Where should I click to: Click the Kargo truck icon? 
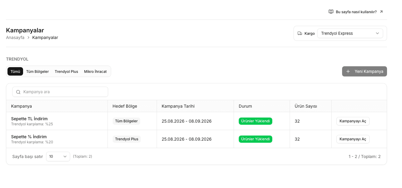[x=300, y=33]
